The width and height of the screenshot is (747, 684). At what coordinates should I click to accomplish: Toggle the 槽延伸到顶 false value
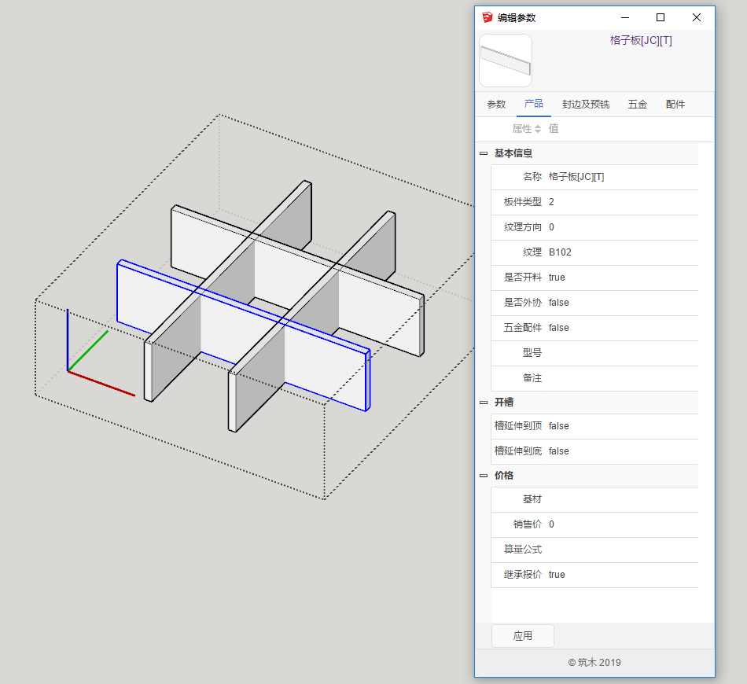click(x=558, y=426)
